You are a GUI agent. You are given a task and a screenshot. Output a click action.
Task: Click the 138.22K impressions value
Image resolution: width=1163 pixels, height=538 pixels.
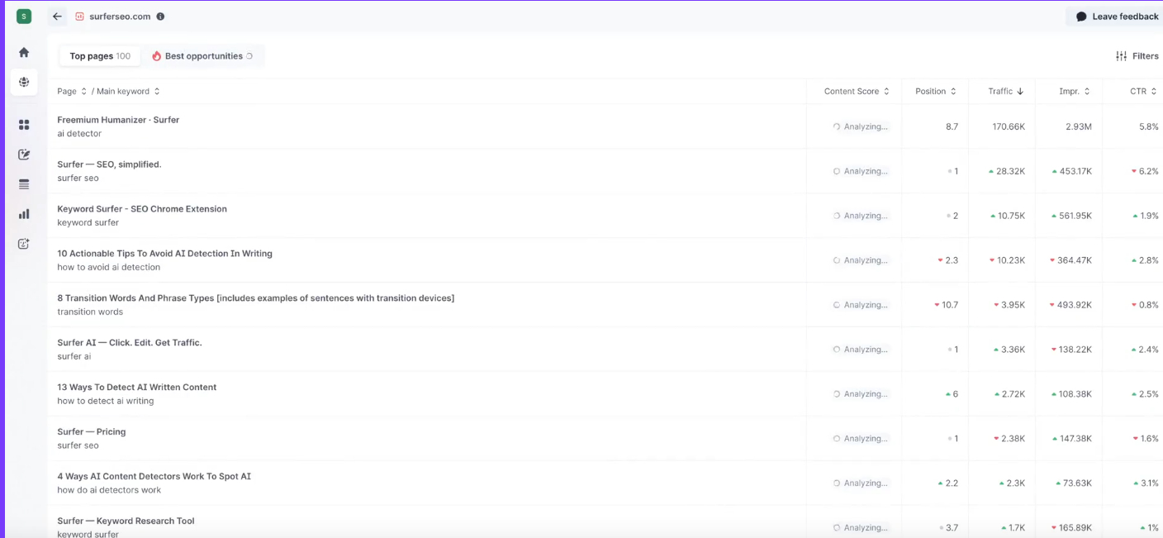coord(1075,350)
